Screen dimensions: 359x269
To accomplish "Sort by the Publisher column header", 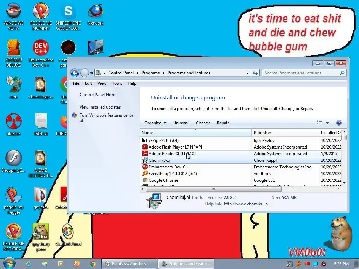I will coord(285,133).
